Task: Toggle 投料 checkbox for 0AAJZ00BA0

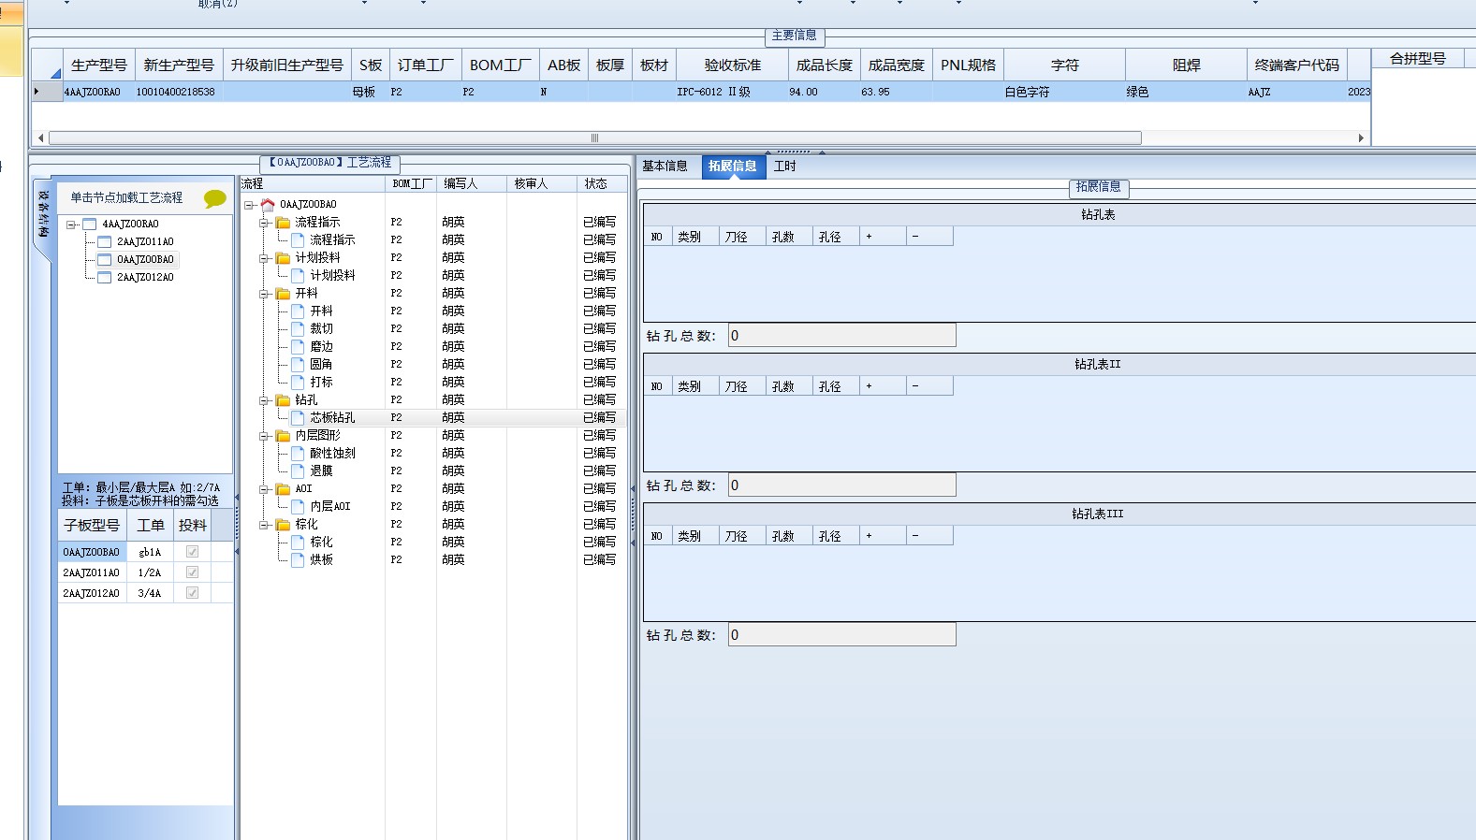Action: tap(192, 552)
